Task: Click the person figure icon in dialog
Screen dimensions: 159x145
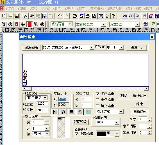Action: [63, 112]
